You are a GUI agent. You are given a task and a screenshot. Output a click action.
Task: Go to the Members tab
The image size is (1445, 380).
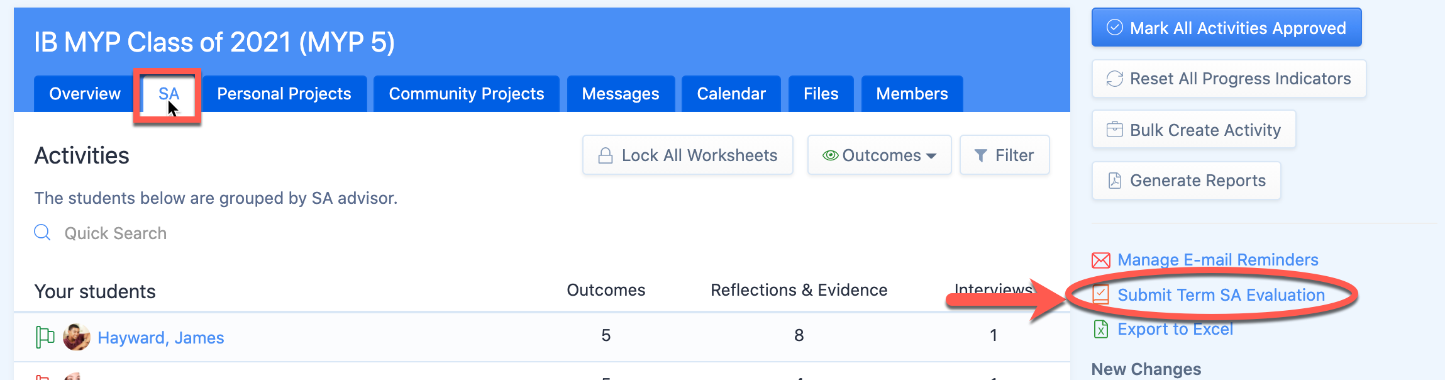pyautogui.click(x=912, y=94)
